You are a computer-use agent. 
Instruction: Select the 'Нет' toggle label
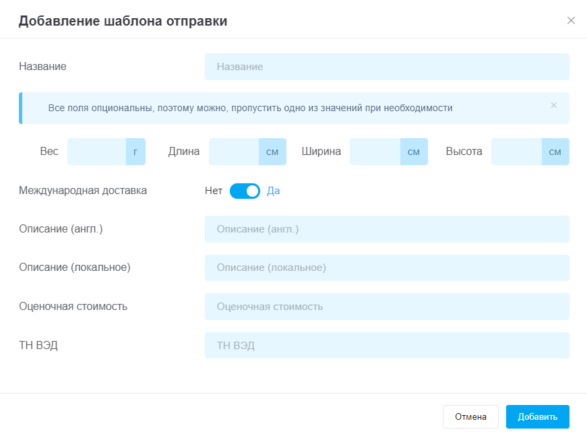coord(214,191)
